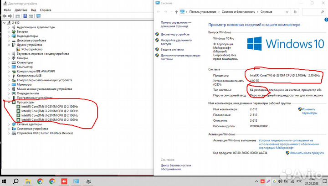Image resolution: width=328 pixels, height=186 pixels.
Task: Open Настройка удаленного доступа link
Action: tap(176, 42)
